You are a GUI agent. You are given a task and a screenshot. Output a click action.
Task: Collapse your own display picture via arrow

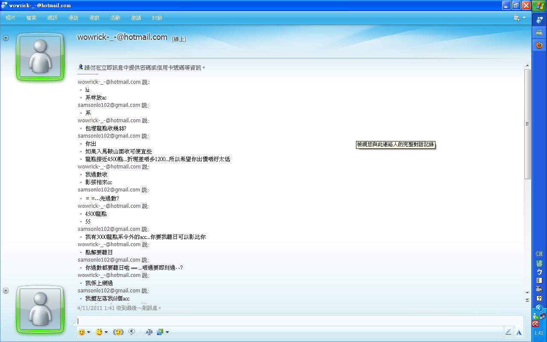coord(6,291)
